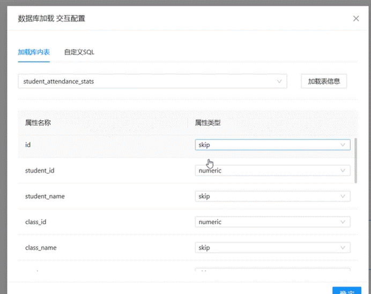Open the student_attendance_stats table dropdown
The width and height of the screenshot is (371, 294).
click(x=153, y=81)
